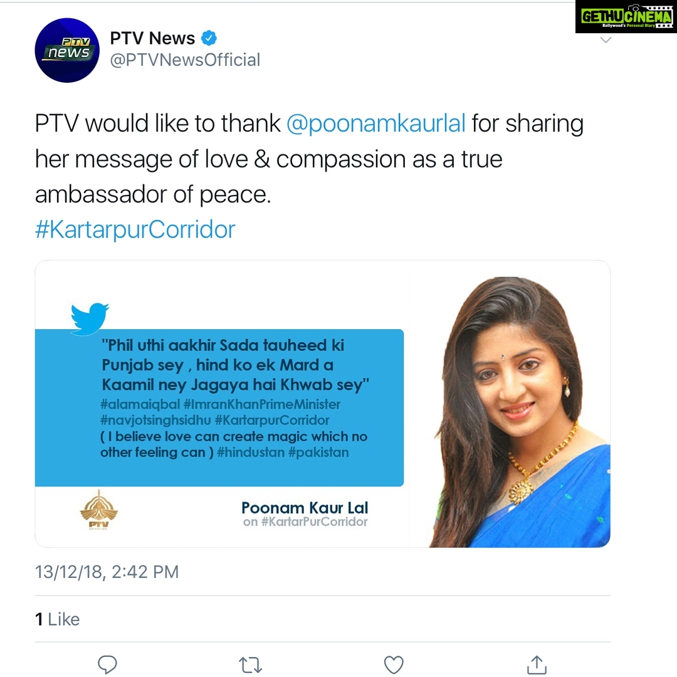The height and width of the screenshot is (677, 677).
Task: Tap the reply speech bubble icon
Action: tap(108, 664)
